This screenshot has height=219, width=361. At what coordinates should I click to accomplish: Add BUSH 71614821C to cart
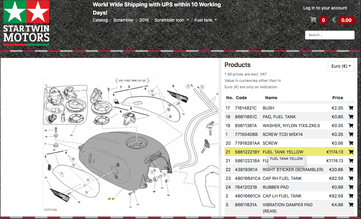[x=351, y=108]
